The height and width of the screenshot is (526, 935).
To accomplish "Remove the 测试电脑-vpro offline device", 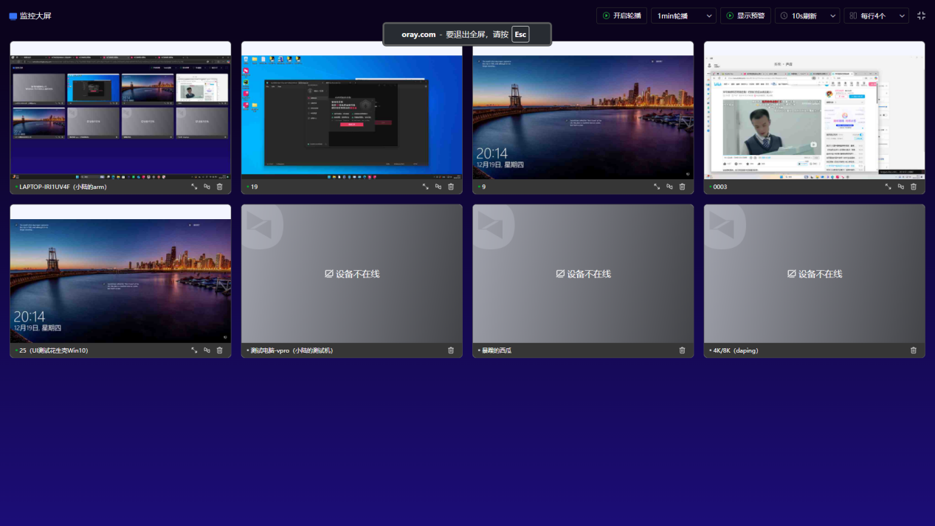I will pos(451,350).
